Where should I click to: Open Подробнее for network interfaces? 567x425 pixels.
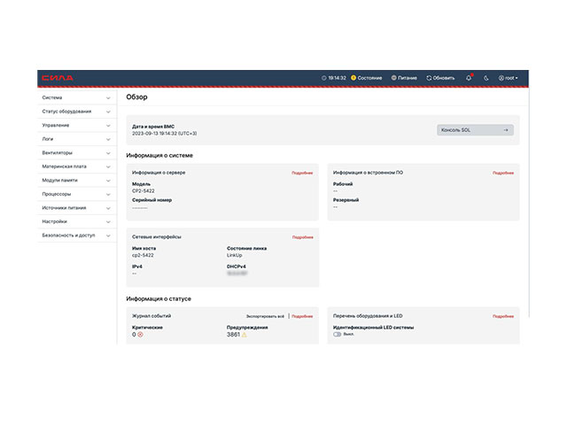[x=302, y=237]
